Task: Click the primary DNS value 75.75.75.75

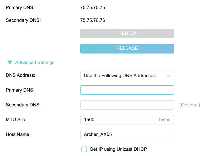Action: [x=92, y=8]
